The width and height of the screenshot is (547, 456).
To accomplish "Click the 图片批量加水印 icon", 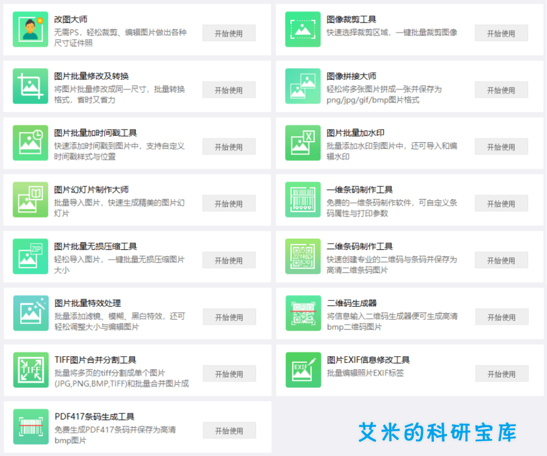I will [x=303, y=143].
